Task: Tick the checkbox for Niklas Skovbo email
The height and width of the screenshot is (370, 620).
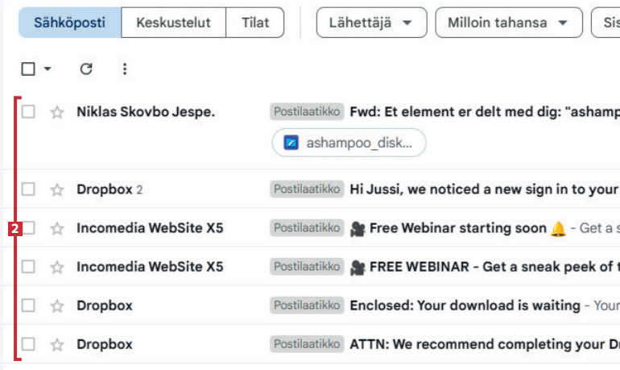Action: coord(28,112)
